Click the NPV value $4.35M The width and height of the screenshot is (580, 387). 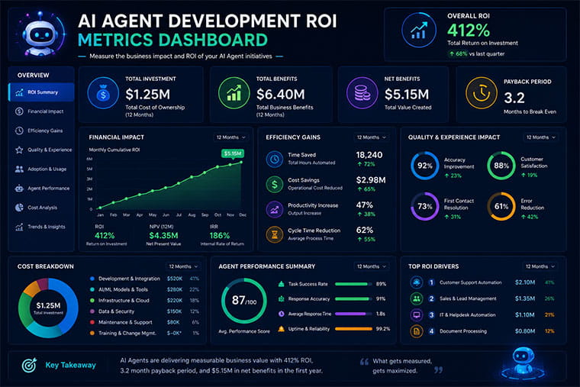[x=163, y=235]
